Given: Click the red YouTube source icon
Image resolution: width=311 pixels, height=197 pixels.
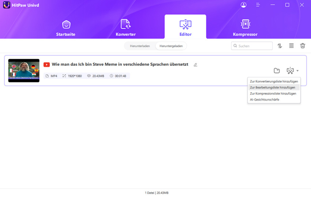Looking at the screenshot, I should click(x=46, y=65).
